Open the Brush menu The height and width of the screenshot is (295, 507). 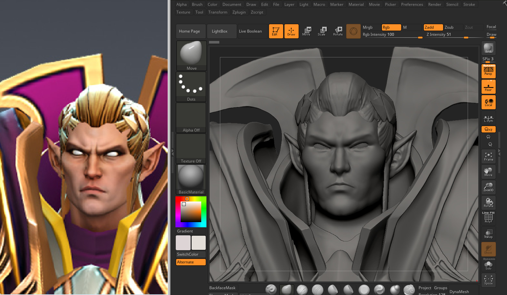coord(197,5)
